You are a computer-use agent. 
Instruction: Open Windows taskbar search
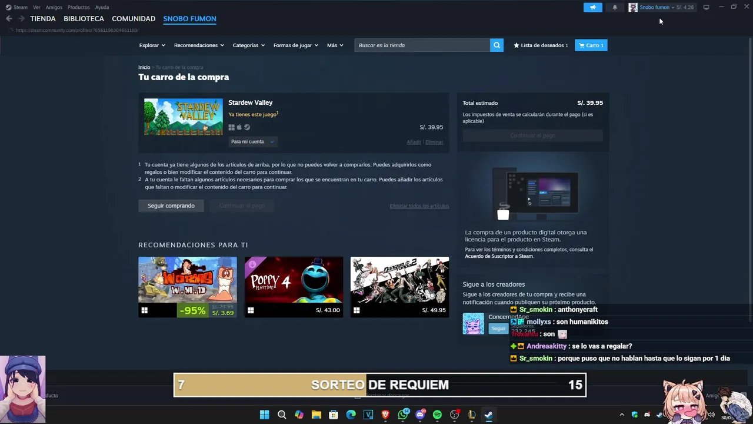click(x=282, y=415)
